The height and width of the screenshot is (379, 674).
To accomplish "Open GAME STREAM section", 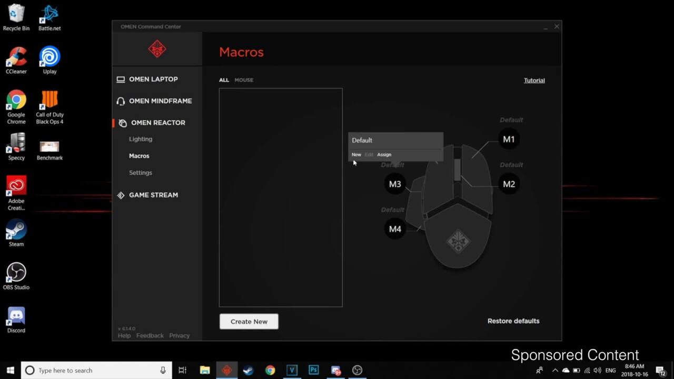I will (153, 195).
